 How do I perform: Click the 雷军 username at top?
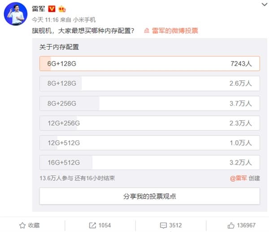(39, 9)
